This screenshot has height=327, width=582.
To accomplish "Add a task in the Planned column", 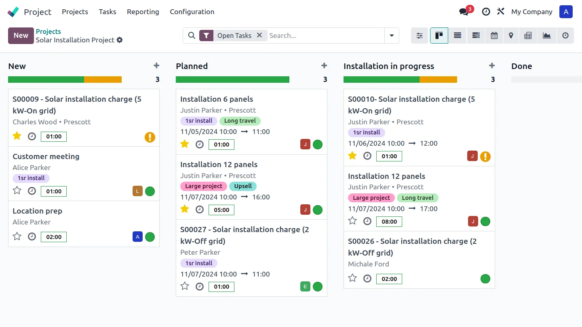I will 324,66.
